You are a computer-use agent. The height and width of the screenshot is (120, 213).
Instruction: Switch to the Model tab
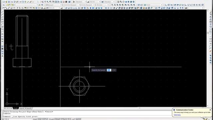(16, 108)
